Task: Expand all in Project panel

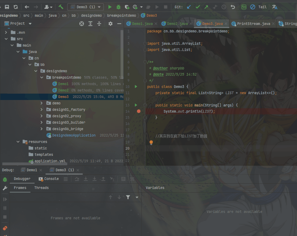Action: point(90,24)
